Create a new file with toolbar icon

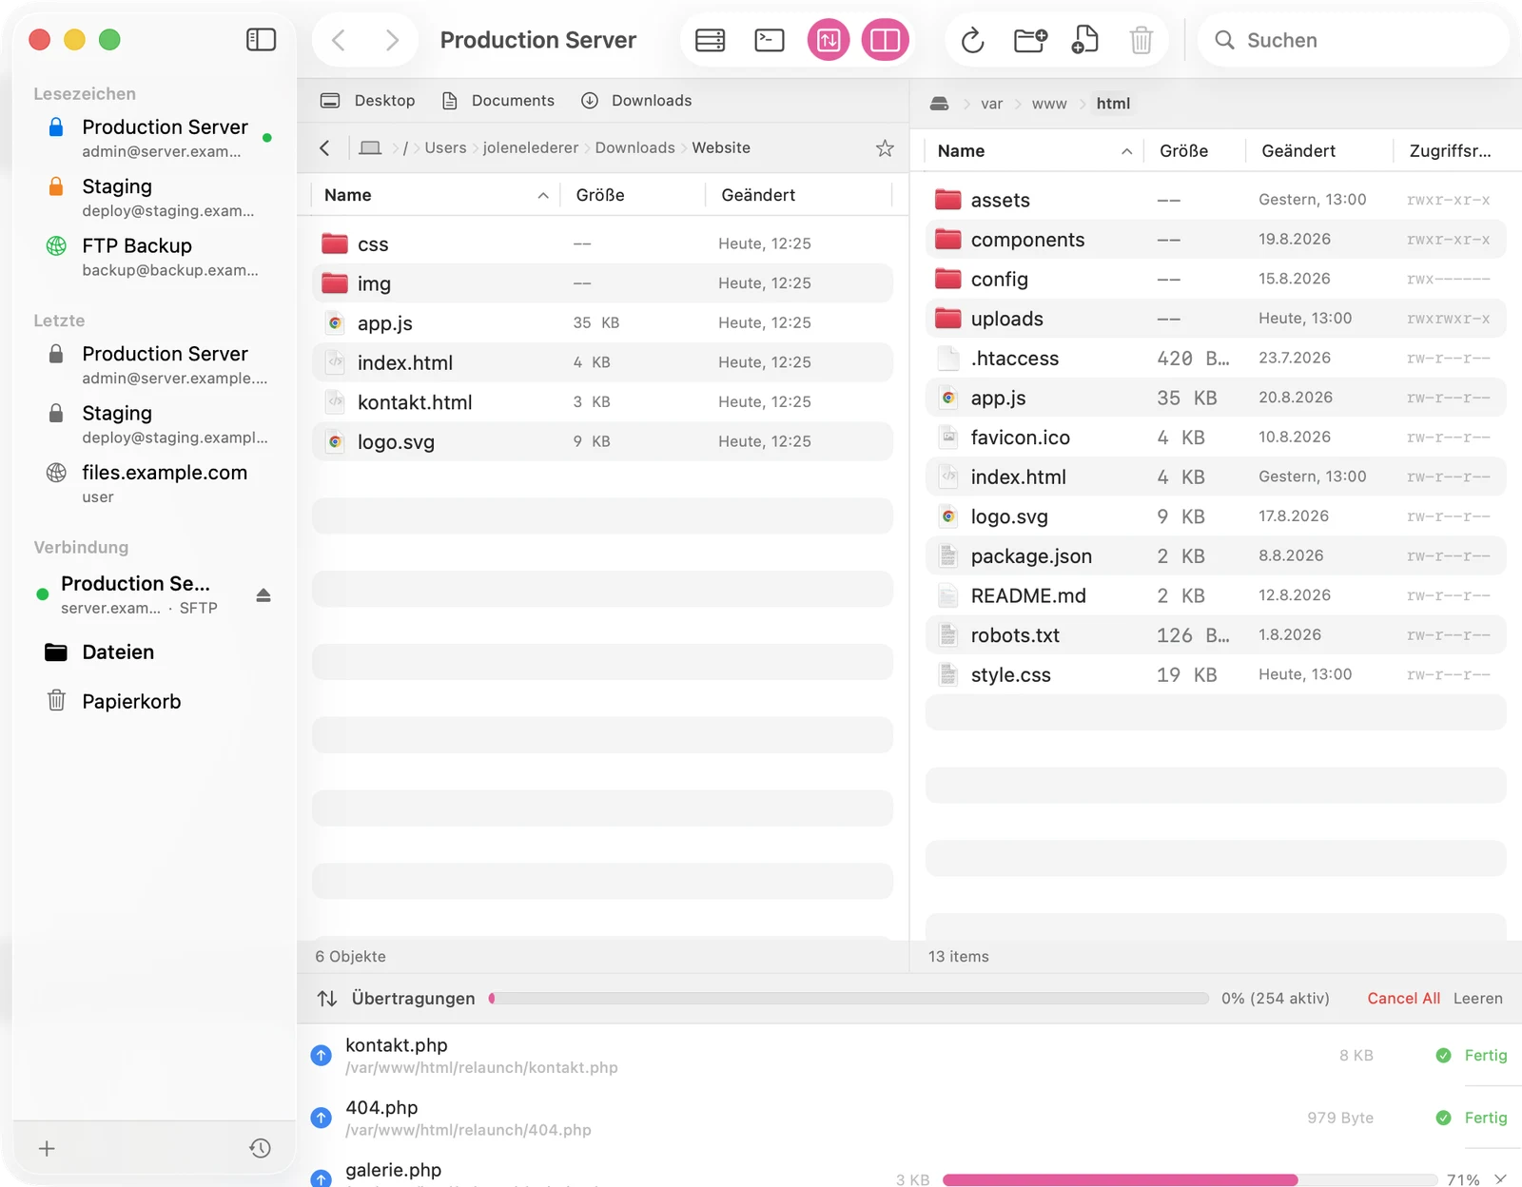click(1085, 40)
